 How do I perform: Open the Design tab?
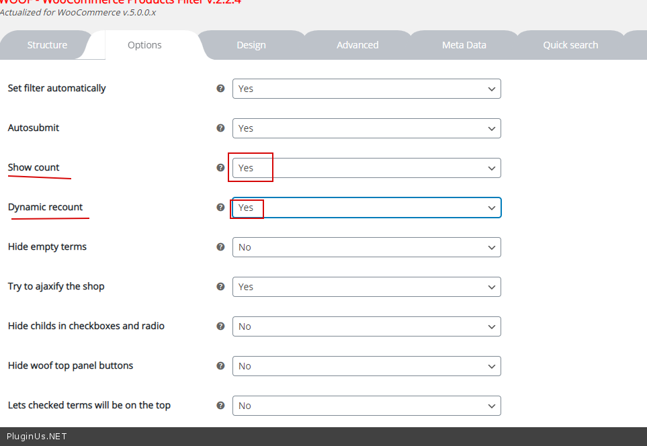pos(251,45)
